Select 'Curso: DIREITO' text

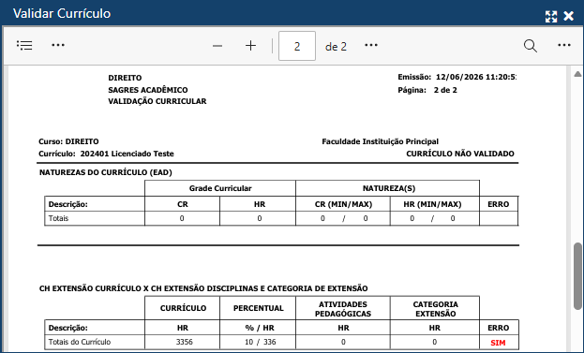68,141
